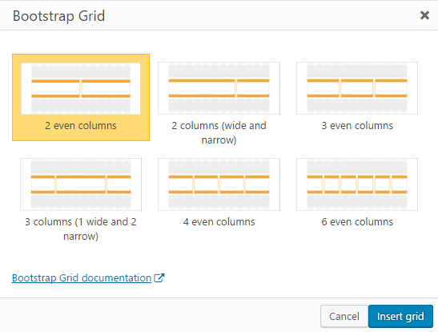Choose the 2 columns wide and narrow preview image

pos(219,88)
